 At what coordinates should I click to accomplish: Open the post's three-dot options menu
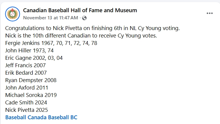coord(210,13)
